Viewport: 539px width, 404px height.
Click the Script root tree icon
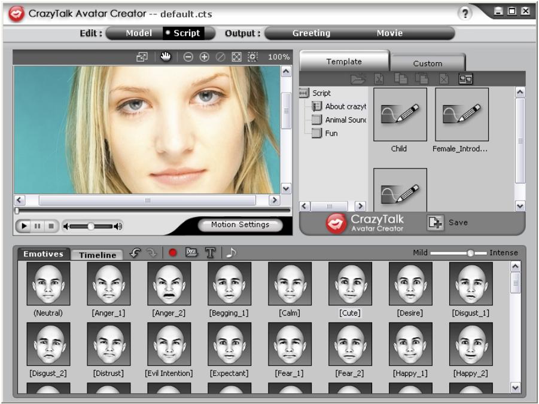pyautogui.click(x=304, y=93)
